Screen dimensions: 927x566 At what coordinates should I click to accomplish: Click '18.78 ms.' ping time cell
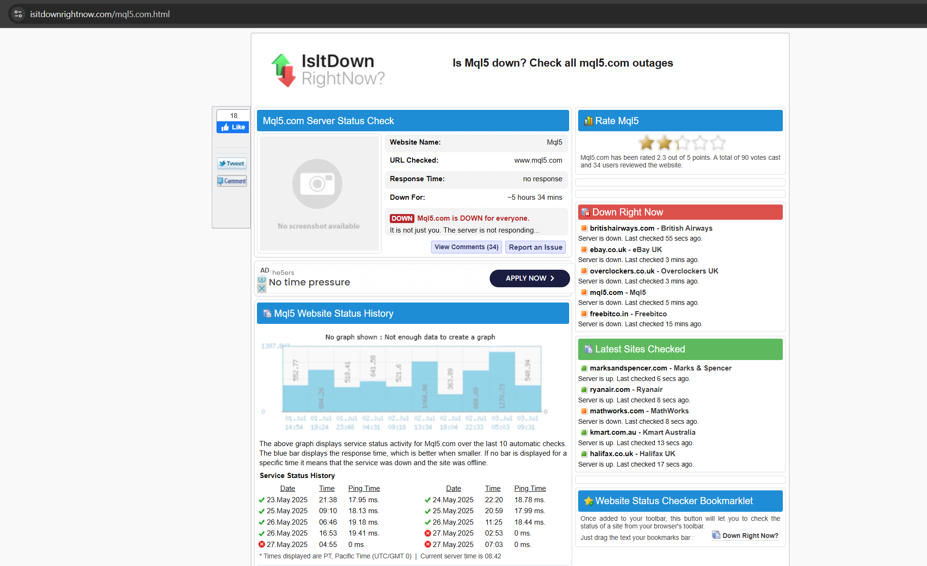coord(530,500)
